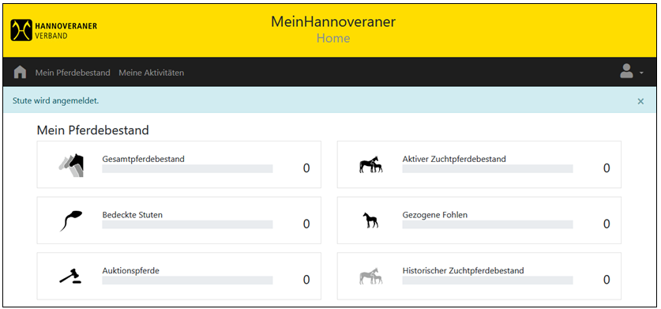Click the Hannoveraner Verband logo
661x309 pixels.
pos(54,30)
